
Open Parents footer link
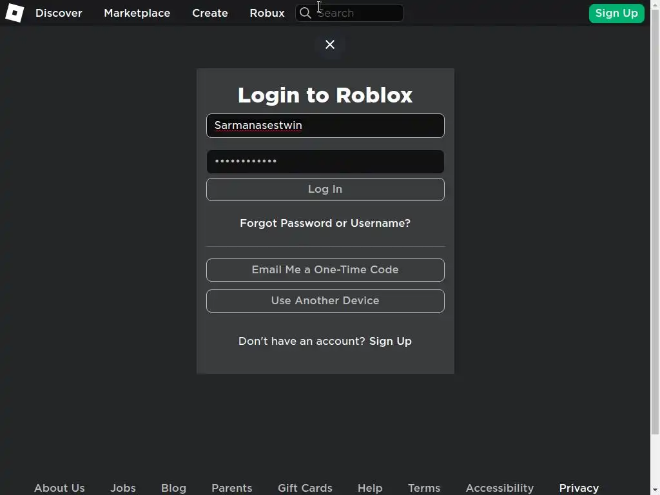(232, 488)
